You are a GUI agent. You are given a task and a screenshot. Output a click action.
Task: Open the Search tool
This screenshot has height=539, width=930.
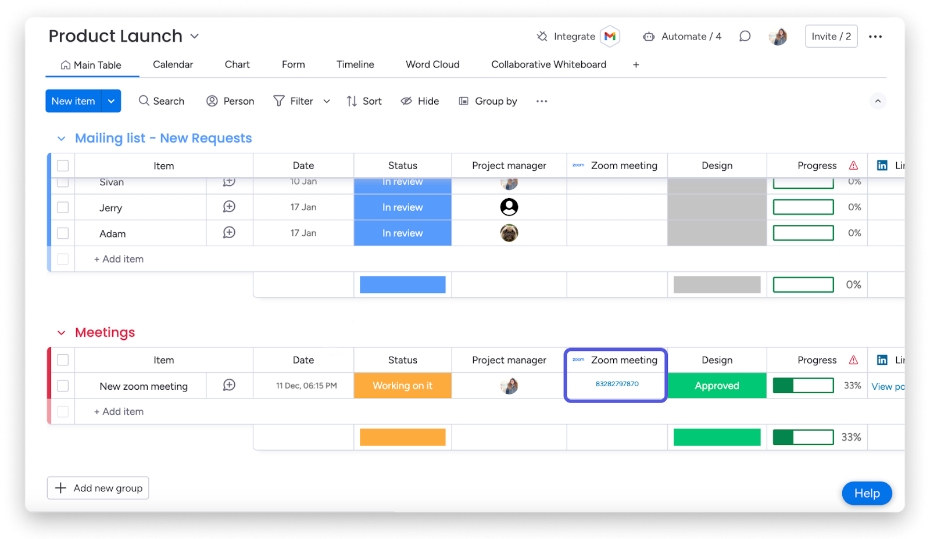coord(161,100)
